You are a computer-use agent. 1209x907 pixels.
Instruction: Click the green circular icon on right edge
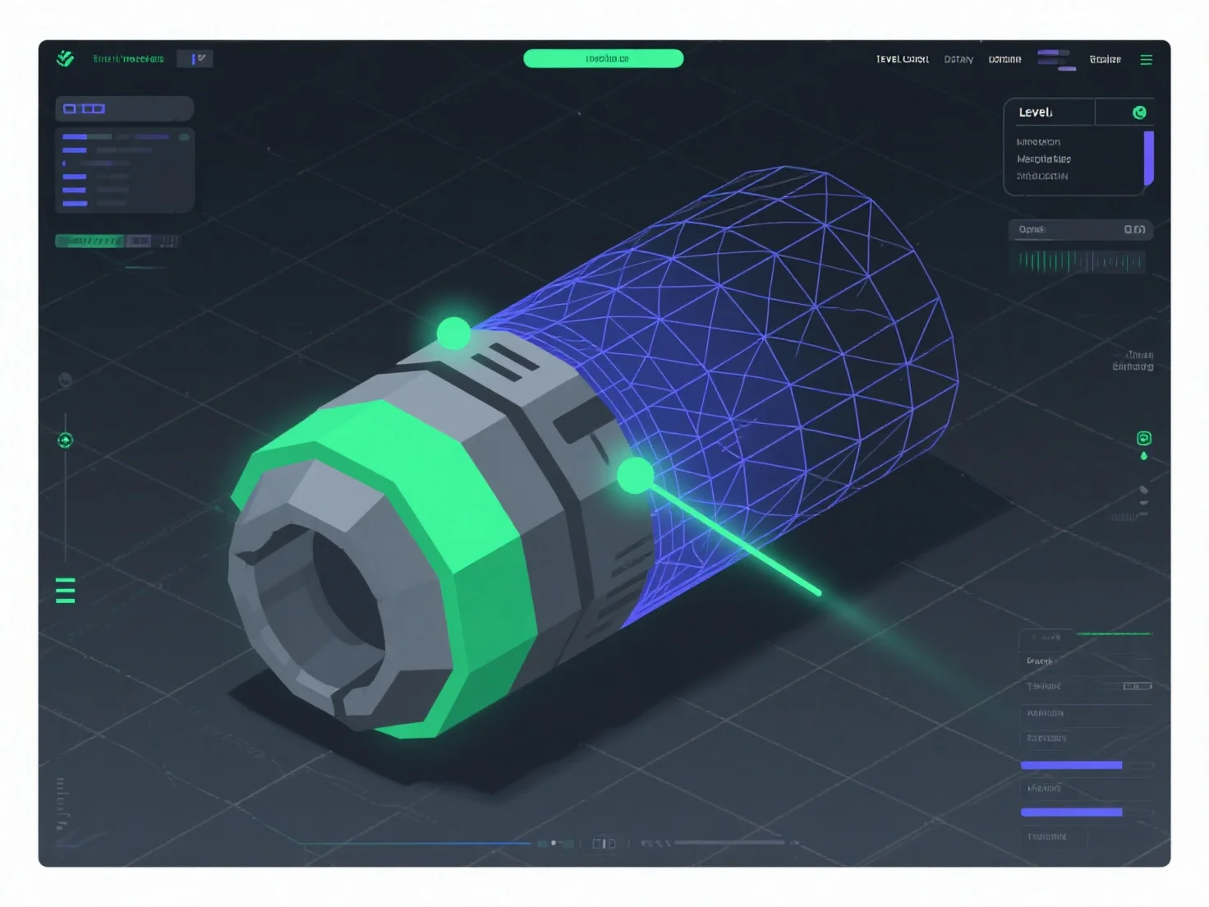click(x=1143, y=438)
